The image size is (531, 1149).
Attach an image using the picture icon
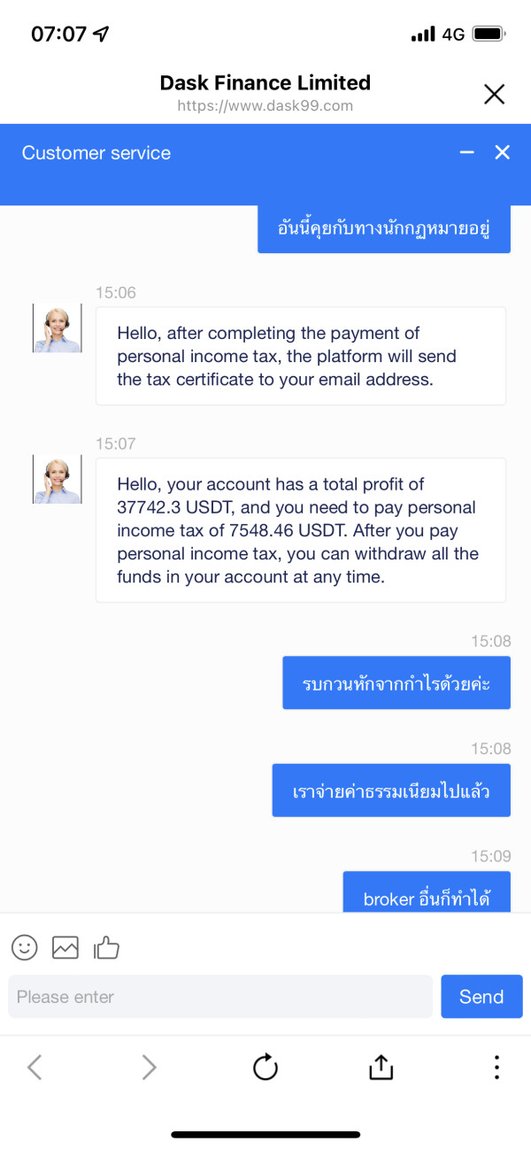tap(65, 948)
